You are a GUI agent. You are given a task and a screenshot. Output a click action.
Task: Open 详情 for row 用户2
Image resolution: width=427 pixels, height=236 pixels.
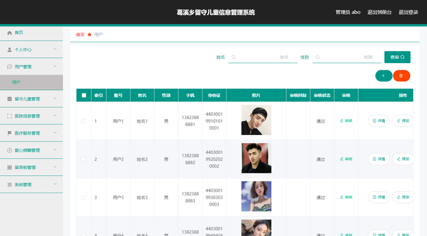coord(379,159)
